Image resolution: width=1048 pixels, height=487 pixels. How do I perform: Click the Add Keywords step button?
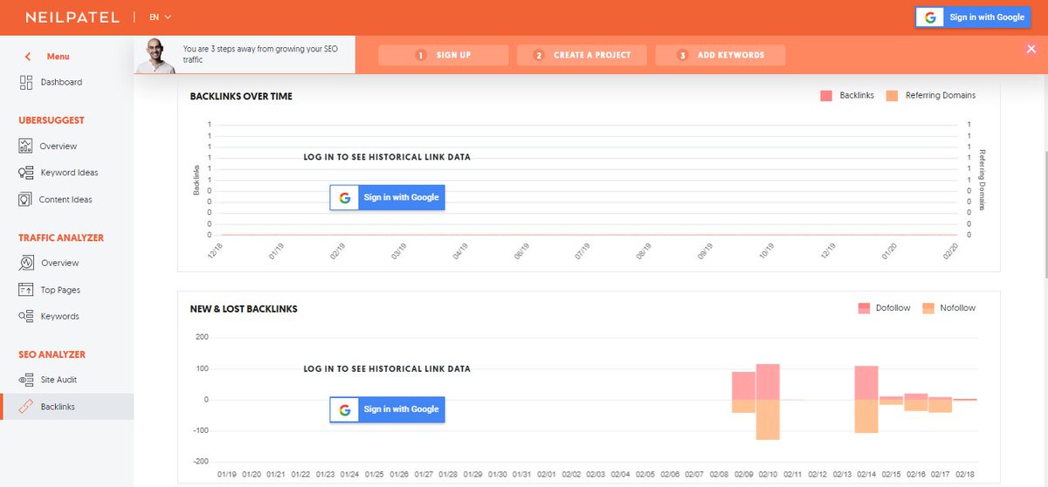click(720, 55)
